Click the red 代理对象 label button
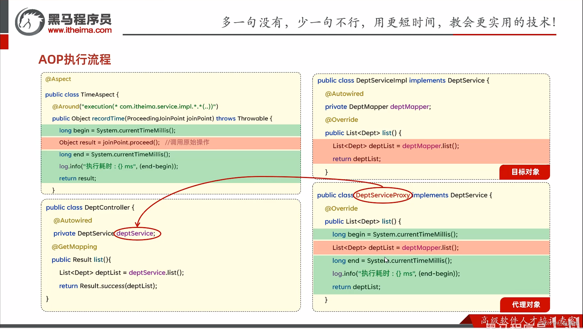583x329 pixels. [x=525, y=304]
